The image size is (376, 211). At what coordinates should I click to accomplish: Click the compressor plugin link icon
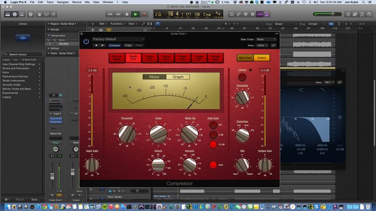[x=274, y=45]
